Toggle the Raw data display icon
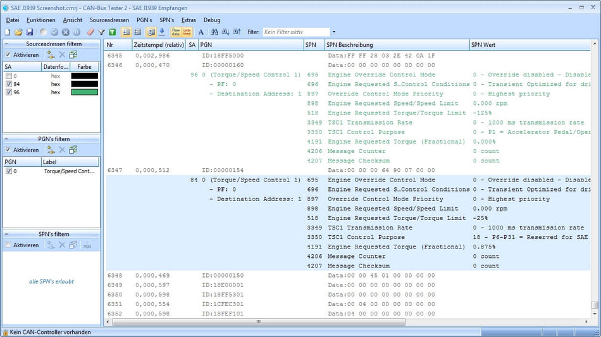 click(x=176, y=32)
